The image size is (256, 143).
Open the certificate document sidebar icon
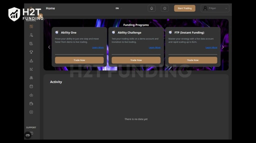pos(31,43)
